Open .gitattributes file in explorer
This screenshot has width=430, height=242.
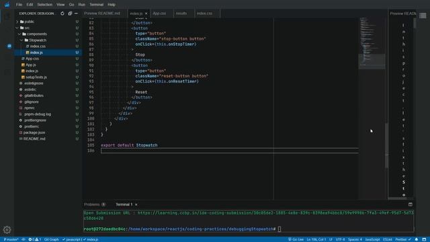[x=34, y=95]
